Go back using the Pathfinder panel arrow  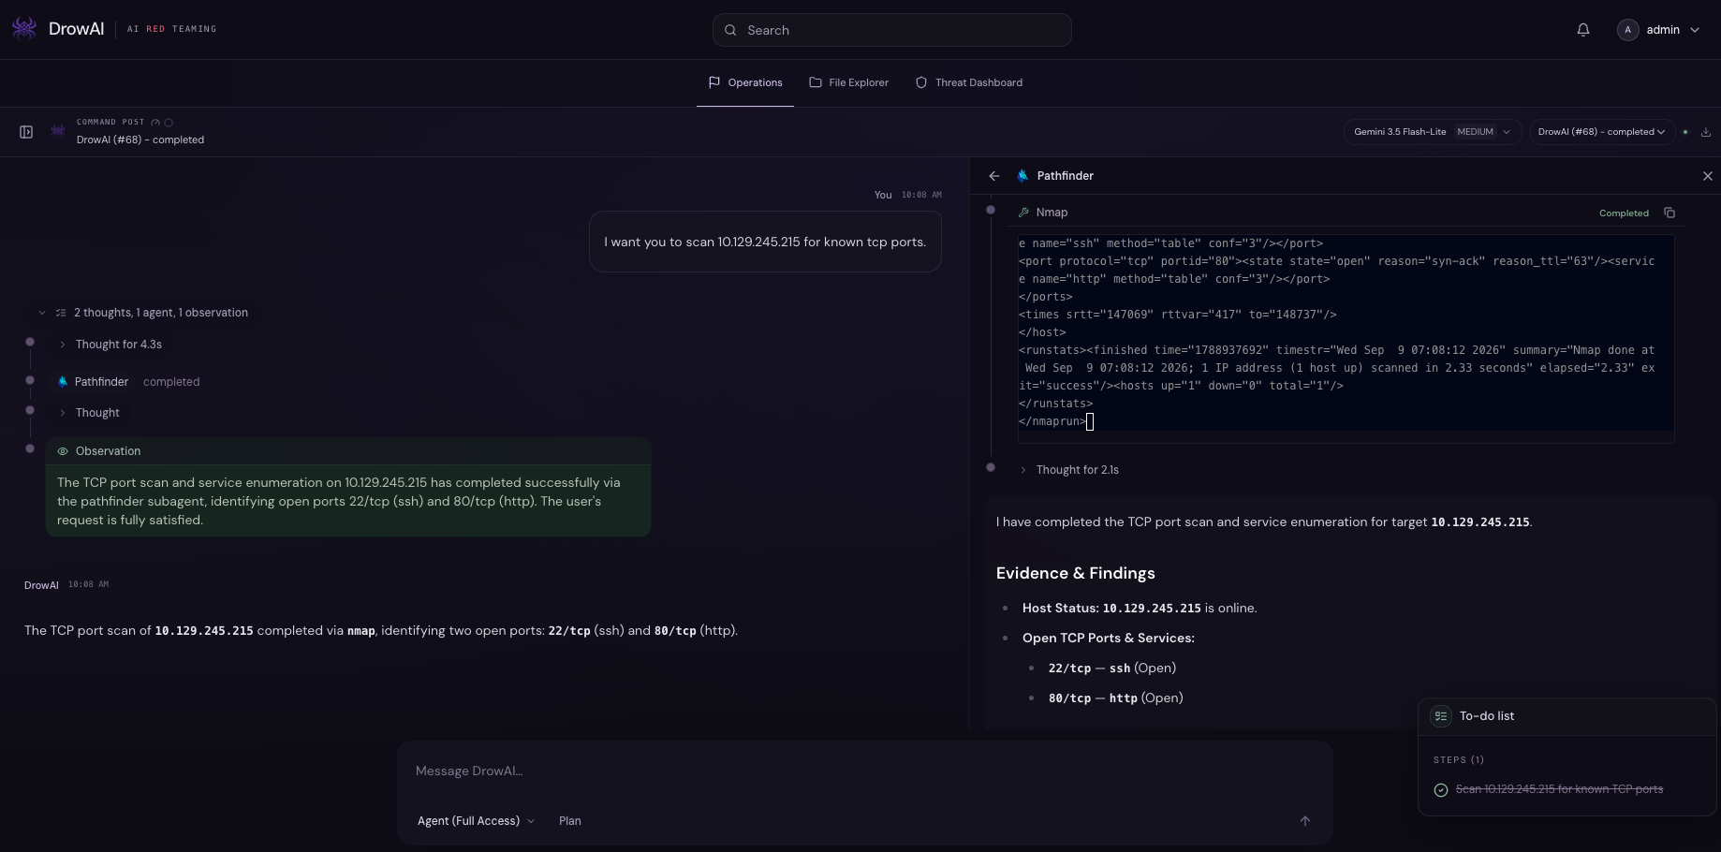click(994, 176)
